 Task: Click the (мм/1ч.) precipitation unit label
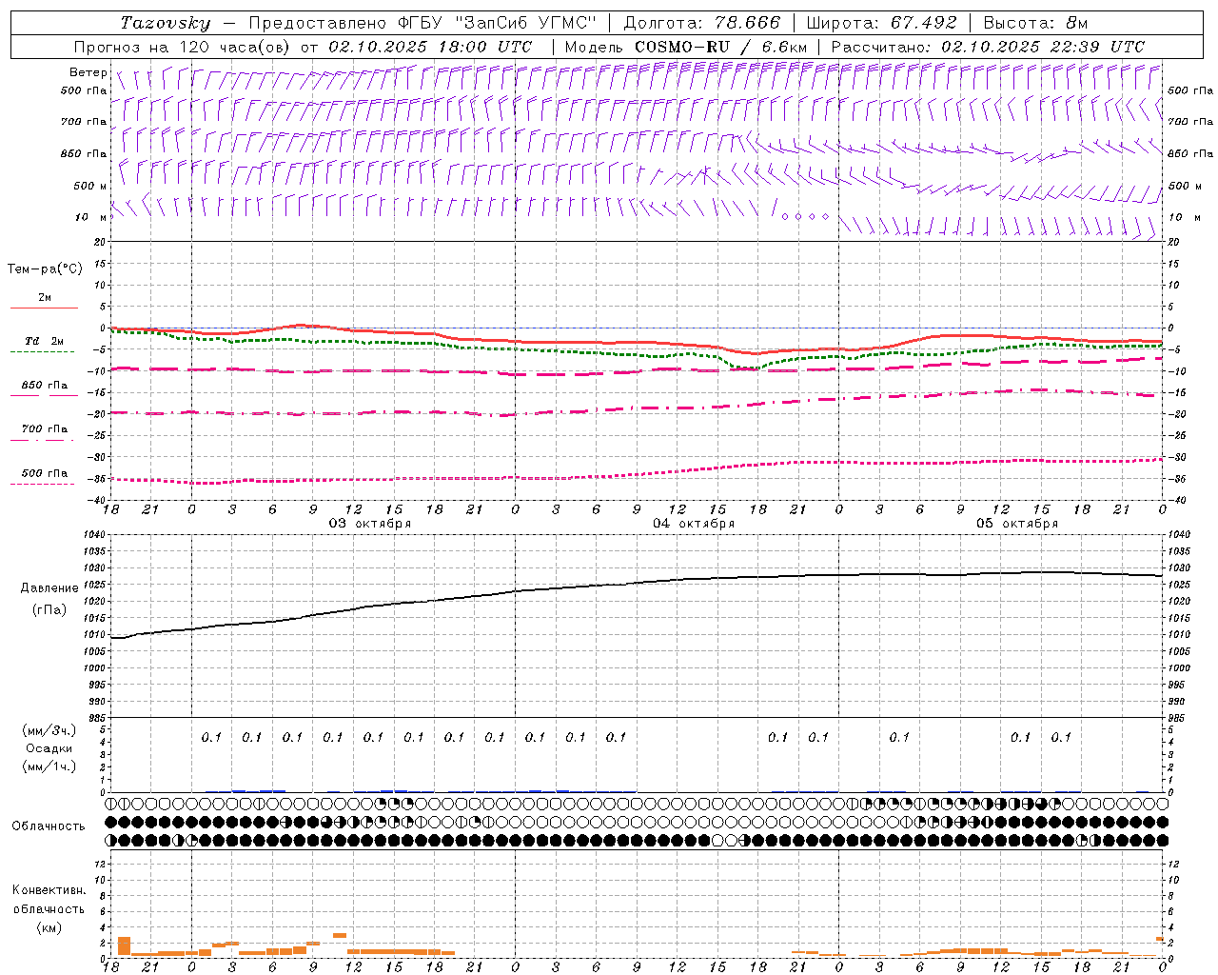click(49, 766)
